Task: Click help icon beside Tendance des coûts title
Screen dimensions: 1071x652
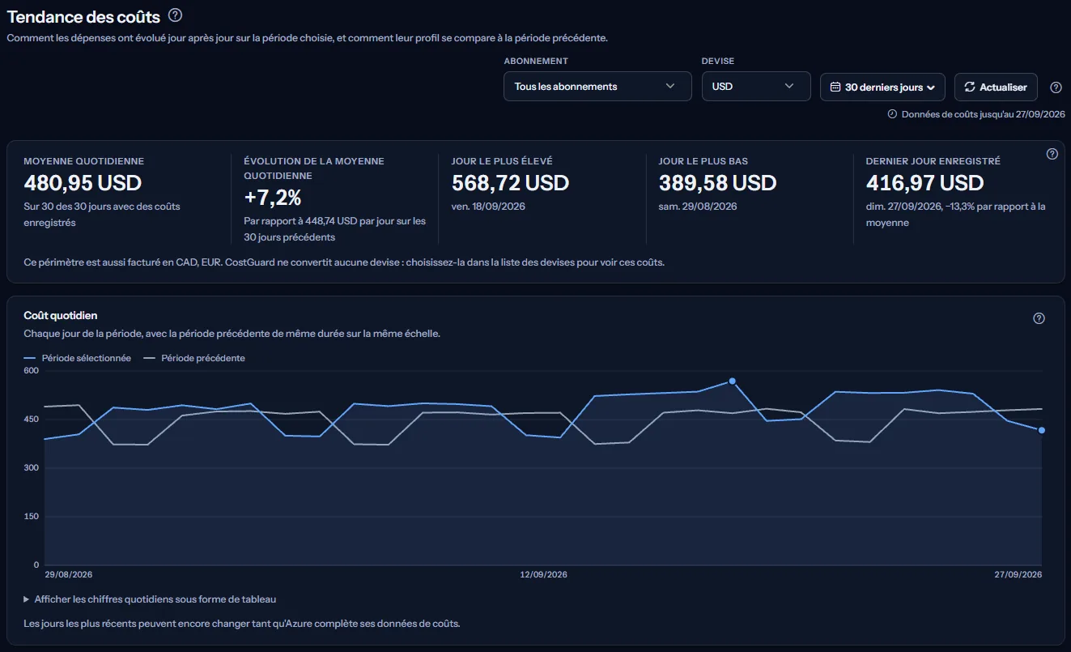Action: click(175, 15)
